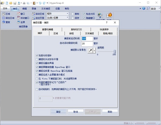The width and height of the screenshot is (161, 125).
Task: Confirm with the 确定 button
Action: (58, 112)
